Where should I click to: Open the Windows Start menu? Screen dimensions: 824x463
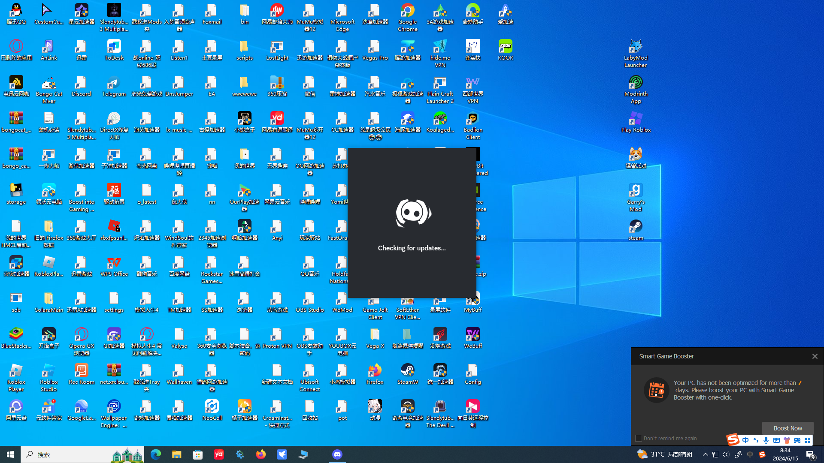click(10, 454)
